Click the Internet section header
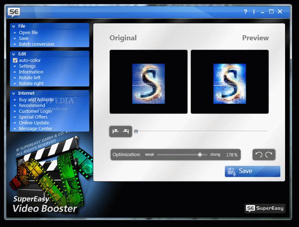The image size is (299, 227). [x=49, y=93]
